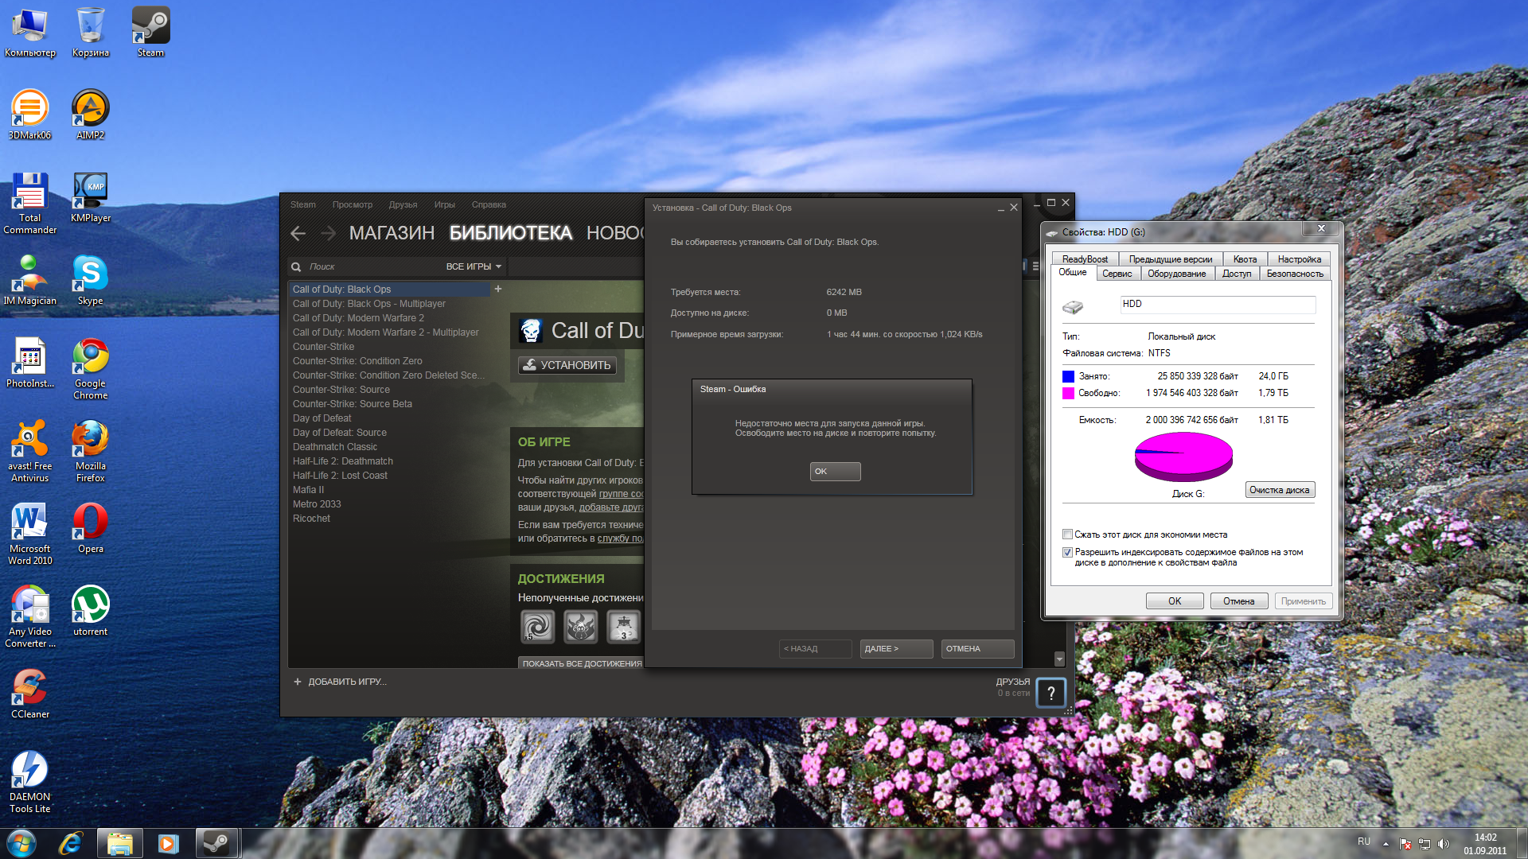Launch Microsoft Word 2010 shortcut
The height and width of the screenshot is (859, 1528).
[30, 534]
